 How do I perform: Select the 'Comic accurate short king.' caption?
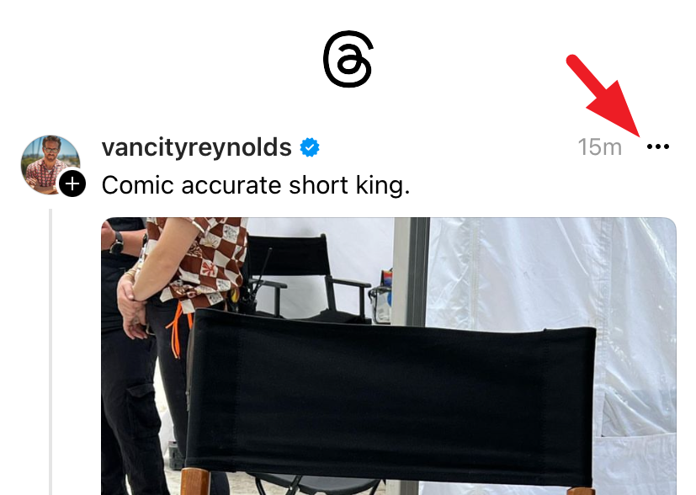point(256,185)
